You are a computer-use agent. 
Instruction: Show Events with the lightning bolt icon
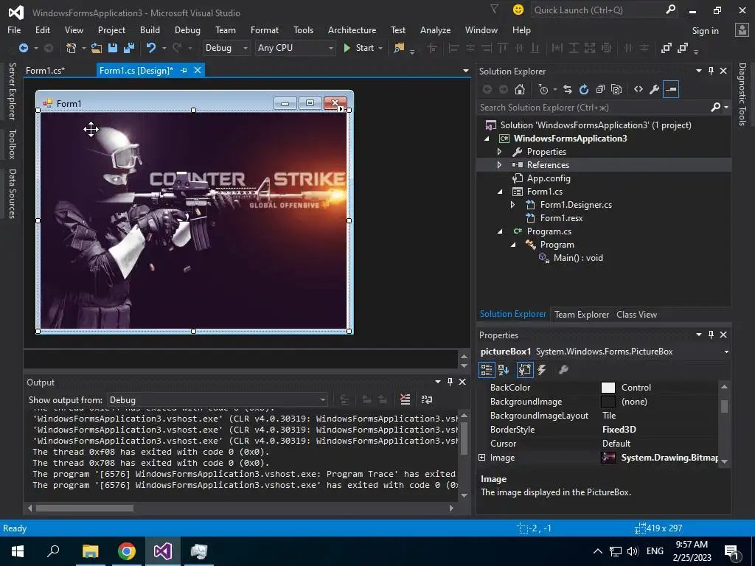[542, 370]
